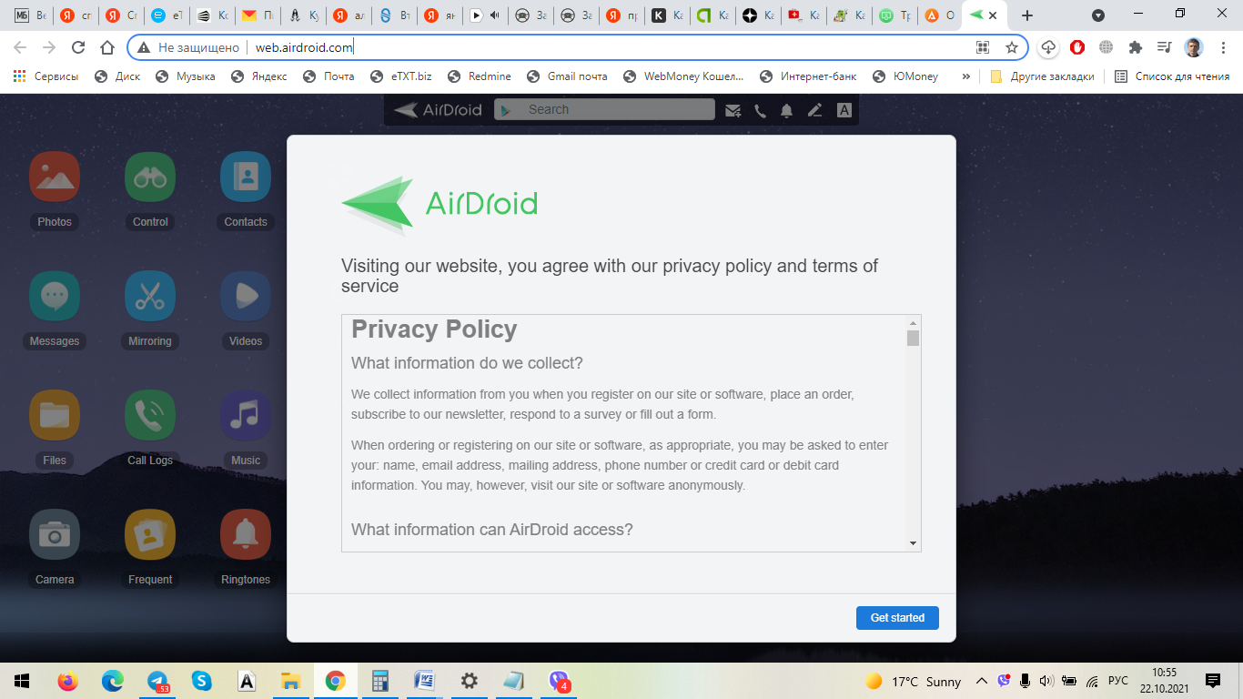Click the Ringtones bell icon

point(246,535)
